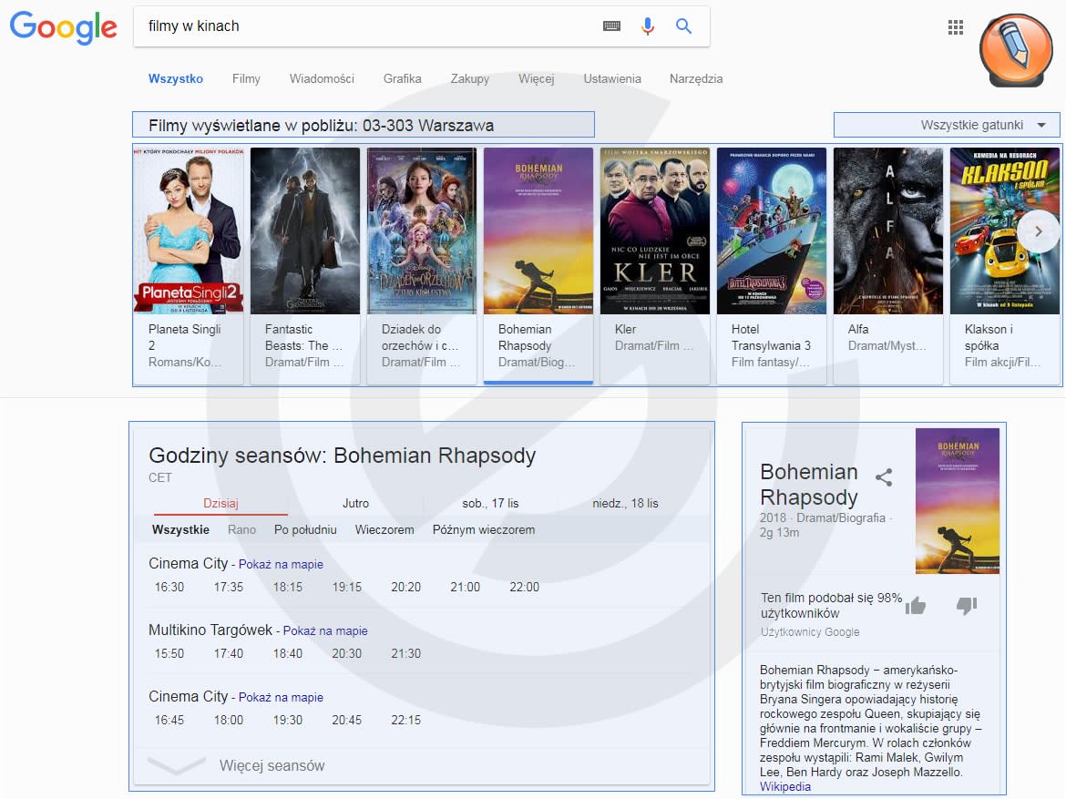1066x799 pixels.
Task: Share Bohemian Rhapsody with the share icon
Action: 884,477
